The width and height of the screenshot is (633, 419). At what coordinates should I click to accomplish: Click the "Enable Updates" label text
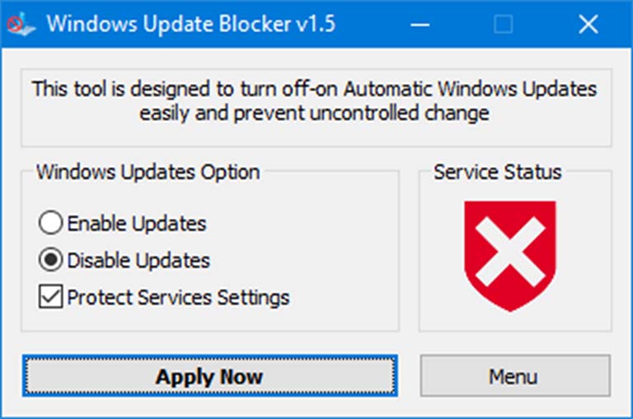click(x=137, y=223)
